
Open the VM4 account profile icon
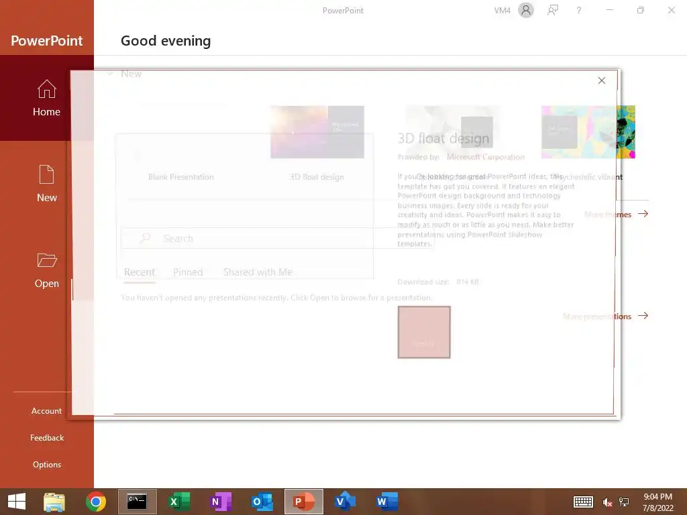tap(526, 10)
